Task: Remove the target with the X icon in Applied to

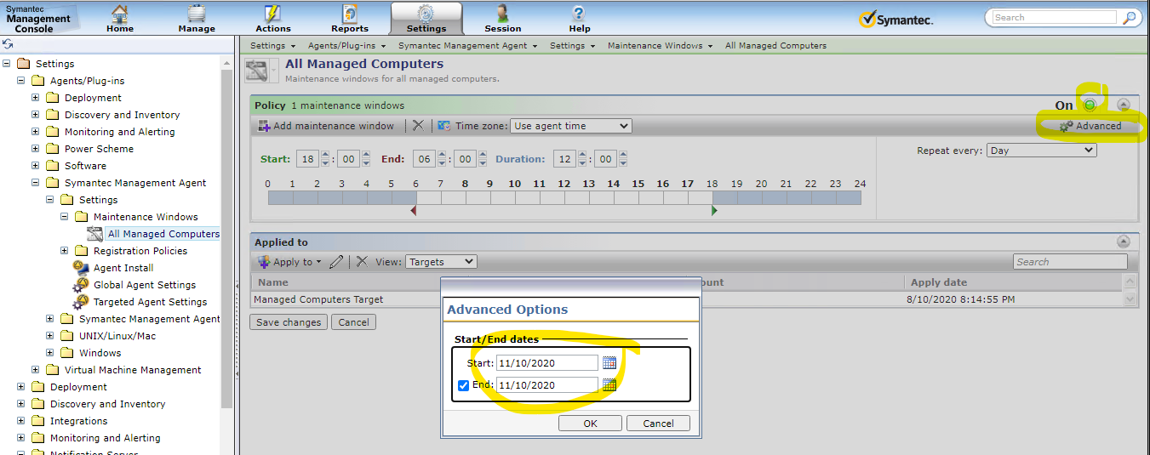Action: pyautogui.click(x=362, y=262)
